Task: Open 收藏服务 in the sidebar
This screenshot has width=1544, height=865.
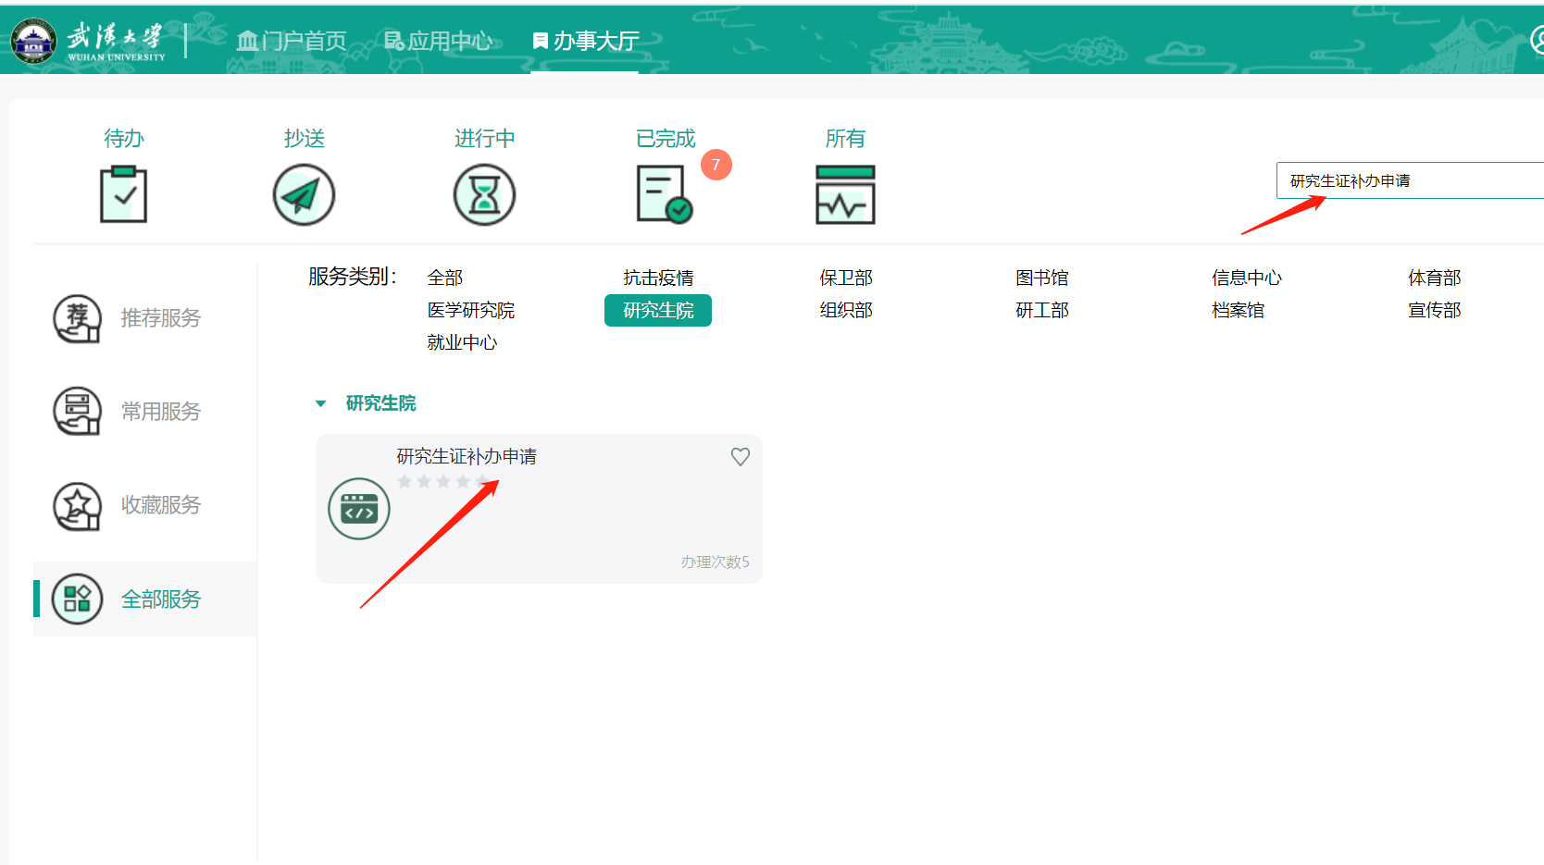Action: (x=160, y=505)
